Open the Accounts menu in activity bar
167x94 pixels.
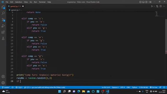(3, 77)
